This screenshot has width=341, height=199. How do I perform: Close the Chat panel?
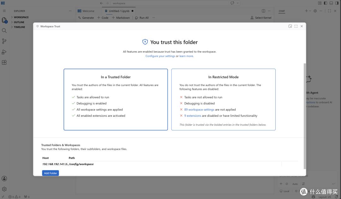(335, 11)
